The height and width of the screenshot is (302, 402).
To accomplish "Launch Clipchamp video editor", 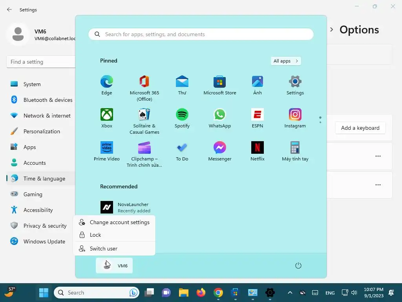I will tap(144, 154).
